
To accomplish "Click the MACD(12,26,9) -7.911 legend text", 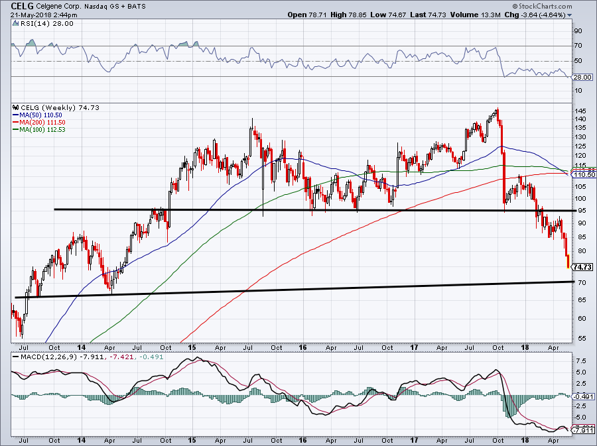I will [64, 357].
